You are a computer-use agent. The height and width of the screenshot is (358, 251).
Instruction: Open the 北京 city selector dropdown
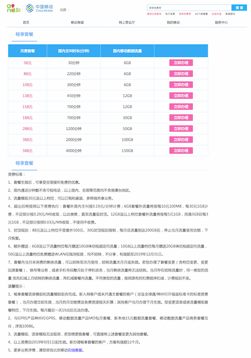tap(65, 10)
